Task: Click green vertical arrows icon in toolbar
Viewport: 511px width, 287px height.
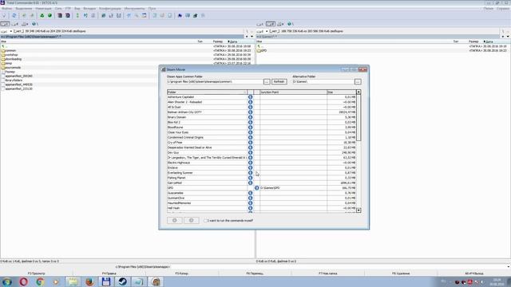Action: tap(77, 15)
